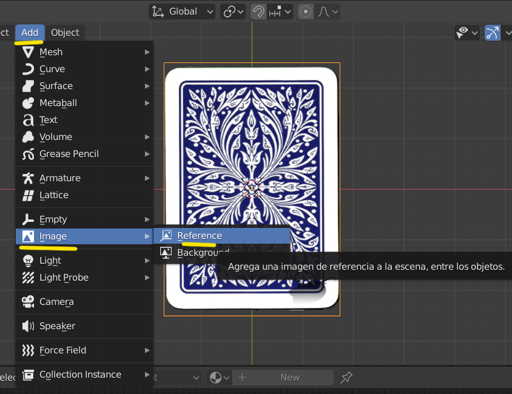The height and width of the screenshot is (394, 512).
Task: Open the Add menu
Action: (x=30, y=33)
